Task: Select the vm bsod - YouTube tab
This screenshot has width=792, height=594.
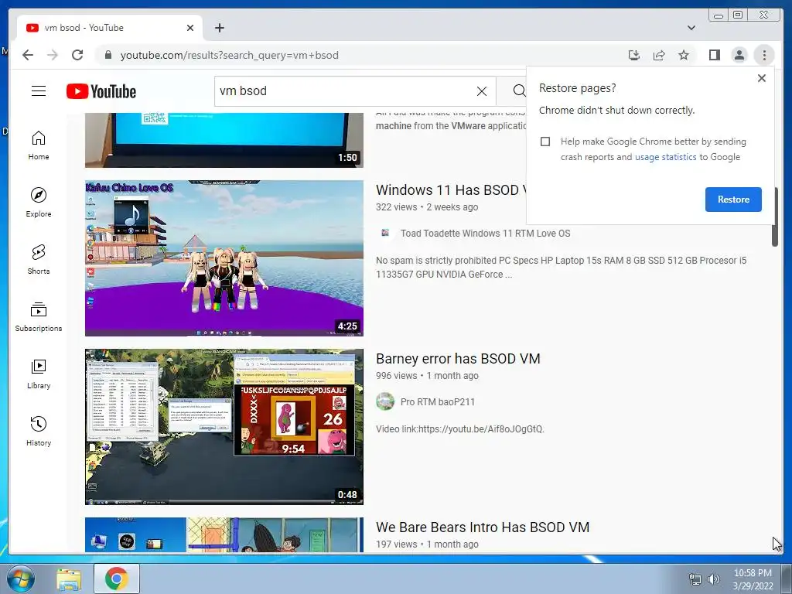Action: 110,28
